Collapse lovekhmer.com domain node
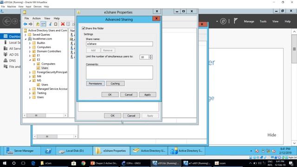 pos(26,39)
